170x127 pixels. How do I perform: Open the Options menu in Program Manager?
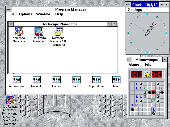pos(25,14)
